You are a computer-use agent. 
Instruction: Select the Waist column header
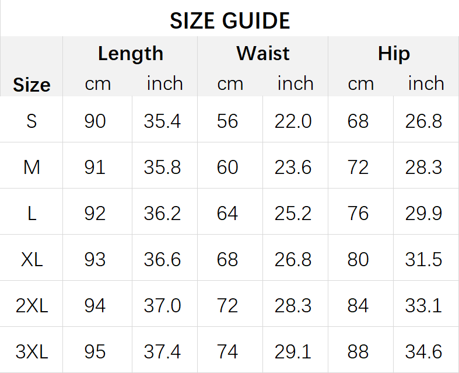point(263,53)
